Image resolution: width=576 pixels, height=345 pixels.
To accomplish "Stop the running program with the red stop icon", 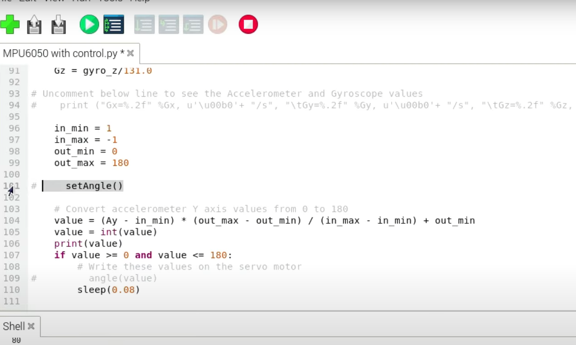I will (x=248, y=24).
